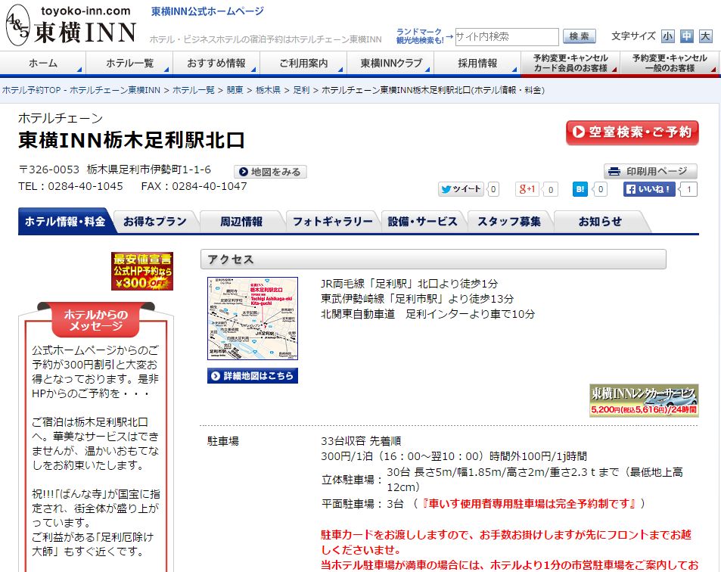Click the Hatena B! bookmark button

[580, 189]
